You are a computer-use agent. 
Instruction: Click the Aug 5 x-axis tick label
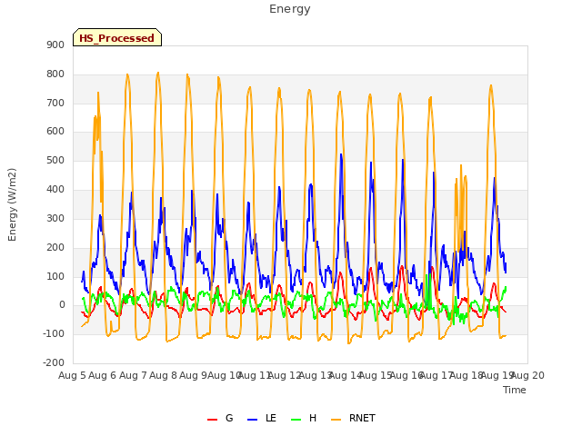tap(73, 375)
